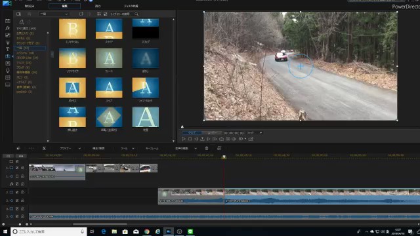
Task: Open the Transition Room icon
Action: tap(8, 56)
